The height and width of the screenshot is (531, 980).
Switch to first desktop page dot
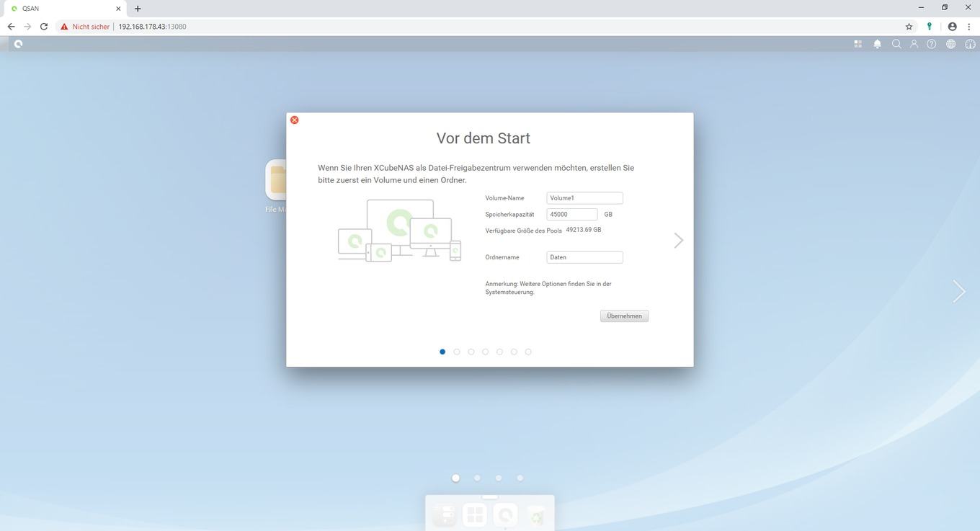coord(455,478)
